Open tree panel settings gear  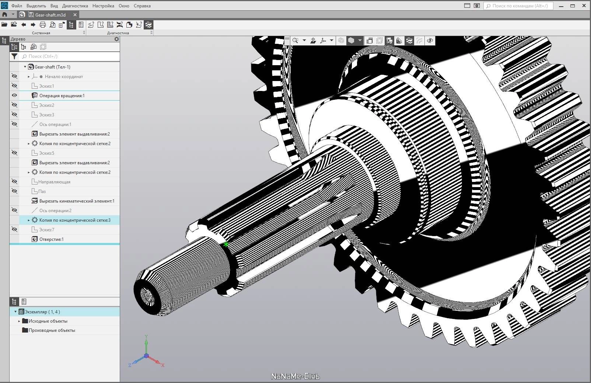point(117,39)
